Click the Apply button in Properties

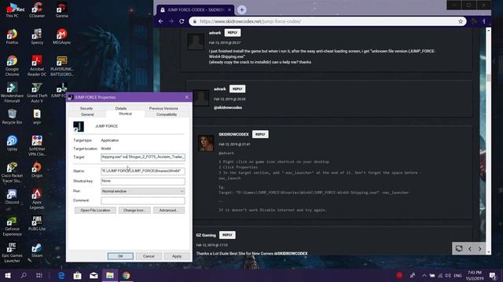click(x=177, y=256)
